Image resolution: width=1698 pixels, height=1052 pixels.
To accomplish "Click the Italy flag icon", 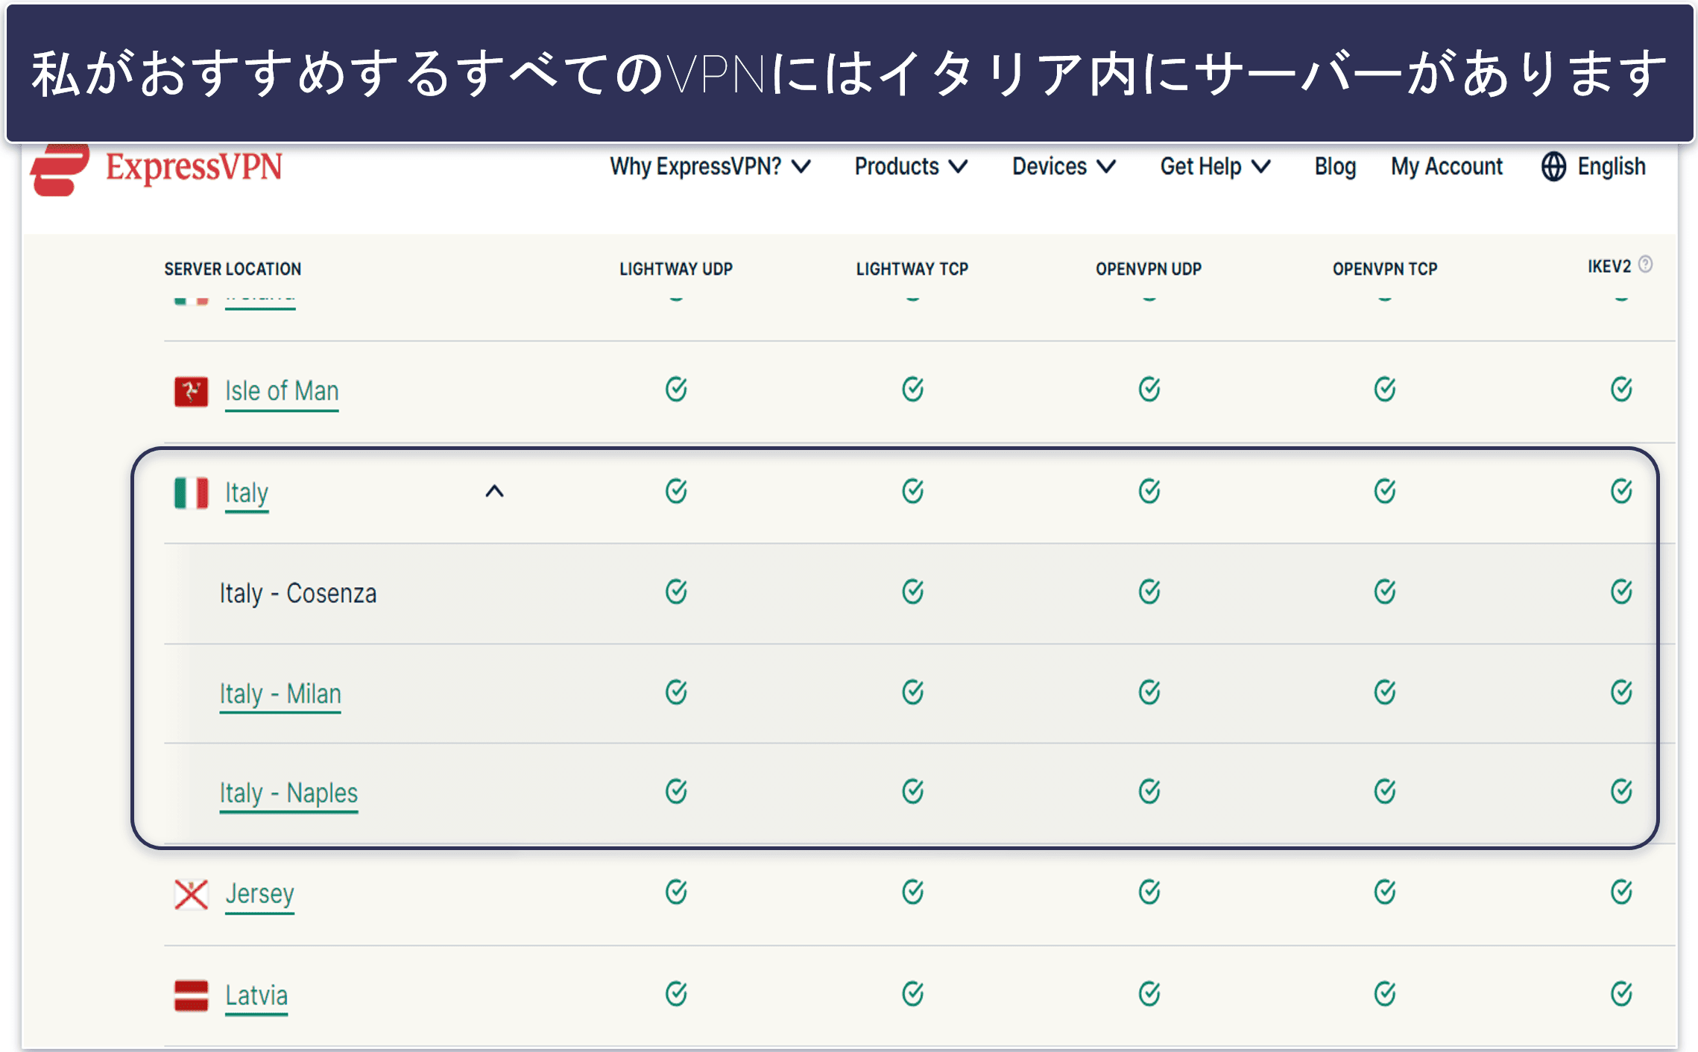I will tap(191, 493).
